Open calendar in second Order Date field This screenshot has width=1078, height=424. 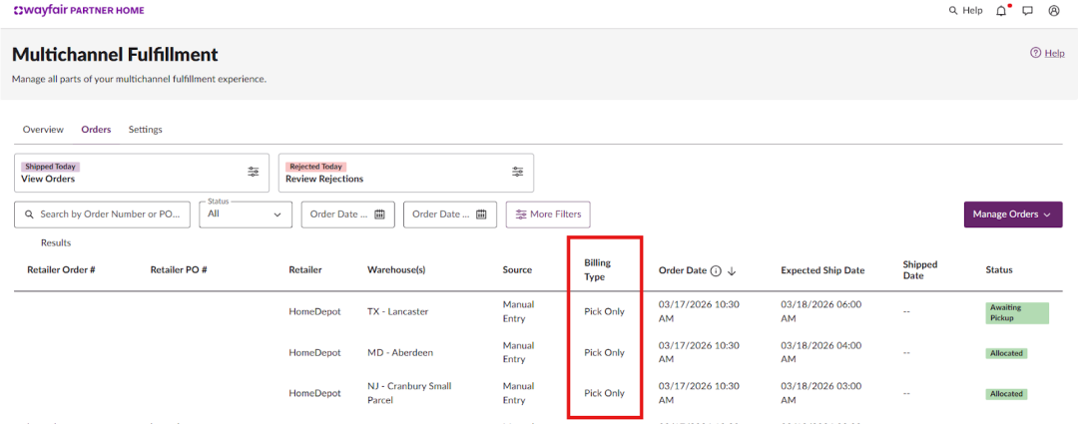[x=481, y=214]
